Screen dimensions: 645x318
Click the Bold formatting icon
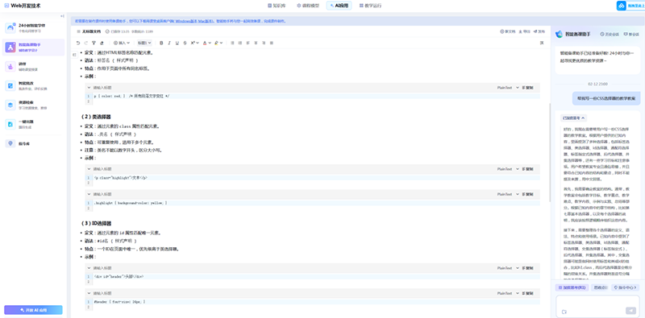[161, 43]
